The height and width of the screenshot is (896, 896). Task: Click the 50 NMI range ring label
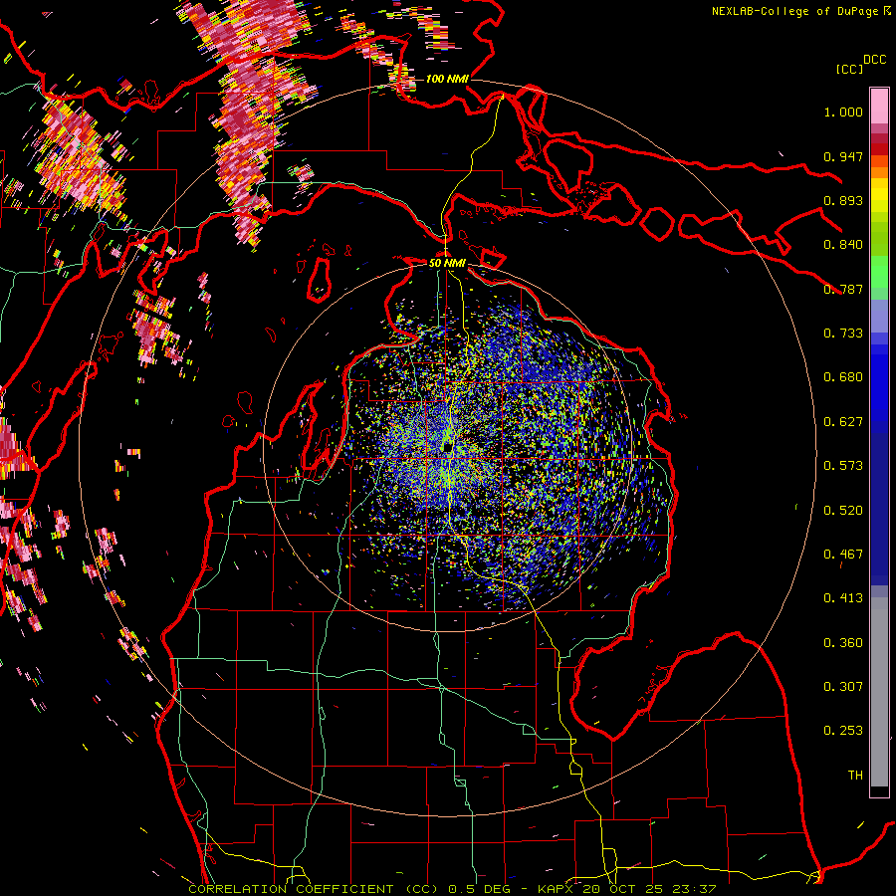(447, 263)
